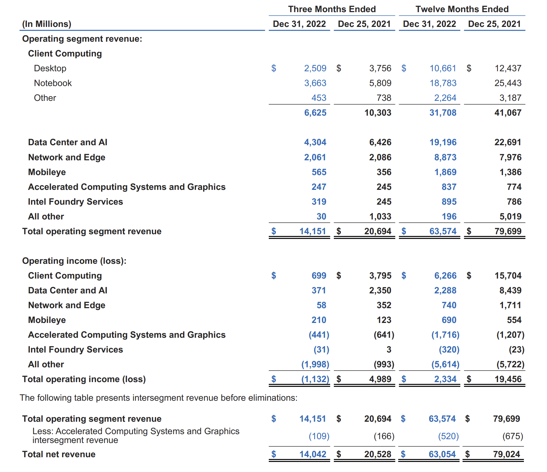
Task: Select total net revenue value 63,054
Action: [x=442, y=454]
